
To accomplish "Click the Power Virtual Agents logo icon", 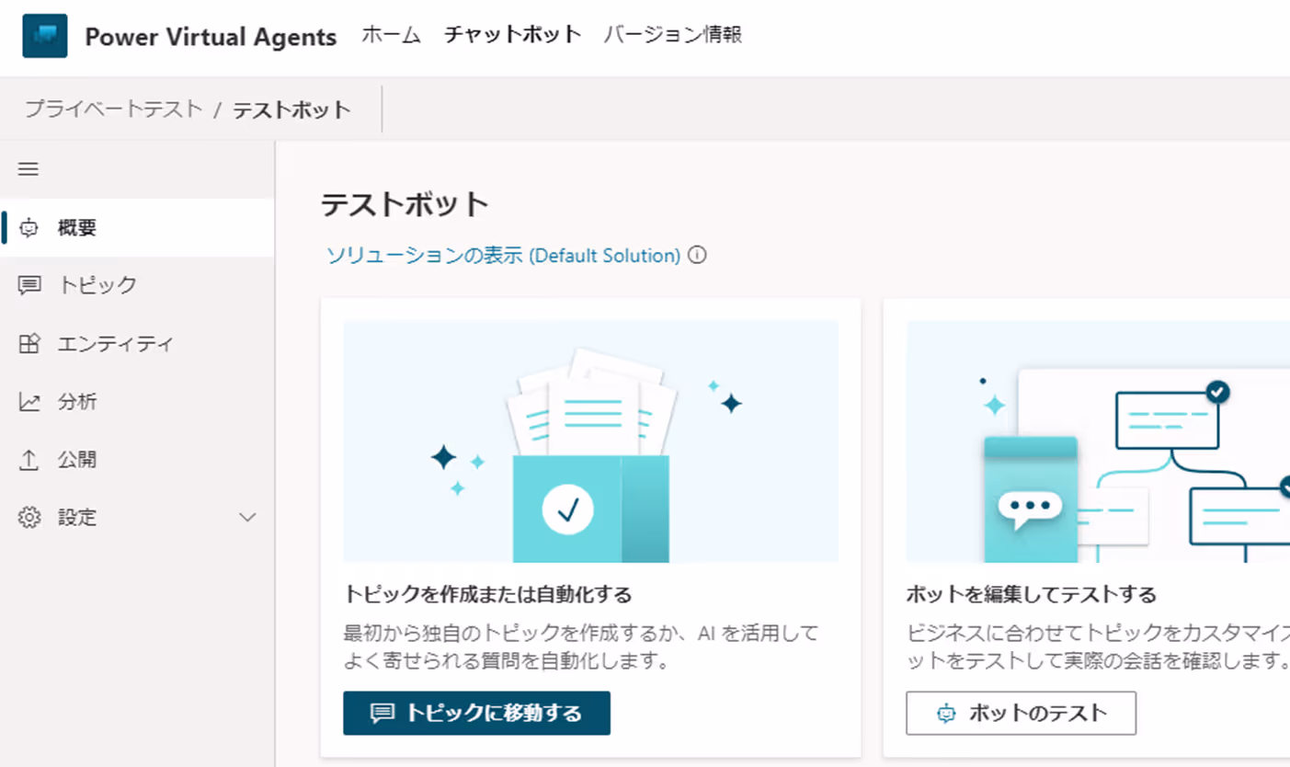I will click(45, 36).
